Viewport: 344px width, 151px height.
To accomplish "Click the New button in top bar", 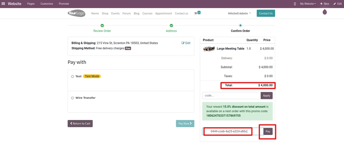I will click(x=325, y=4).
